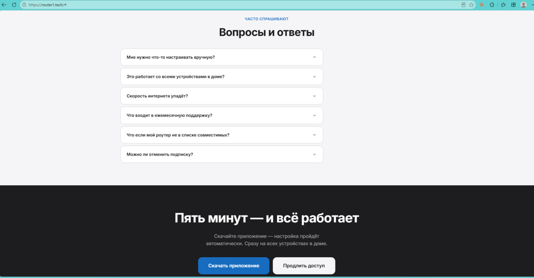Click question text 'Скорость интернета упадёт?'
534x278 pixels.
pos(157,96)
